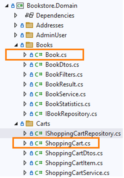The width and height of the screenshot is (124, 178).
Task: Click the C# project icon of Bookstore.Domain
Action: pos(20,6)
